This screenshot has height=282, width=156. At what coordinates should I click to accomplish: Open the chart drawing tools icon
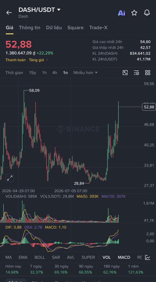pyautogui.click(x=125, y=73)
